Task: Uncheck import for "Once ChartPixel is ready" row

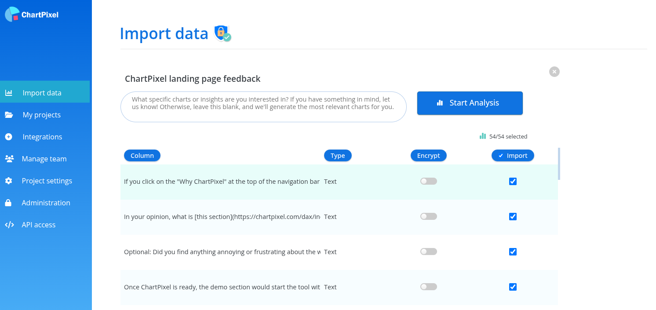Action: coord(513,287)
